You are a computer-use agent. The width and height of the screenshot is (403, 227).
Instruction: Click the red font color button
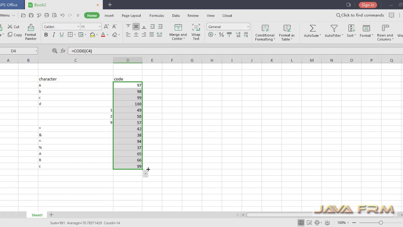pyautogui.click(x=103, y=35)
